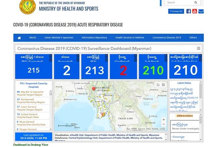Open the Others menu
This screenshot has width=218, height=147.
[193, 38]
